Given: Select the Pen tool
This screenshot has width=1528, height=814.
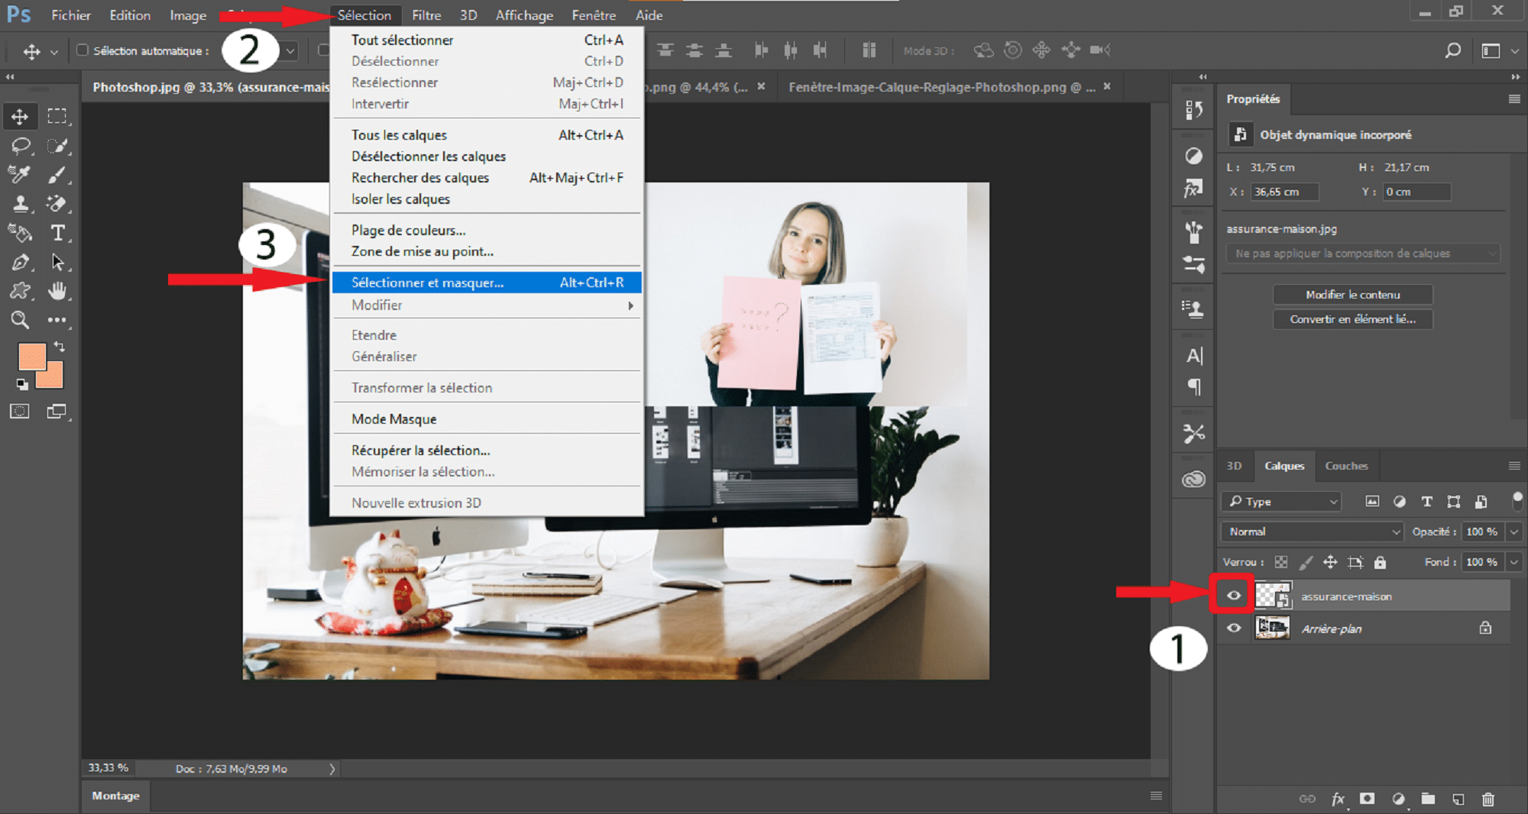Looking at the screenshot, I should 20,262.
